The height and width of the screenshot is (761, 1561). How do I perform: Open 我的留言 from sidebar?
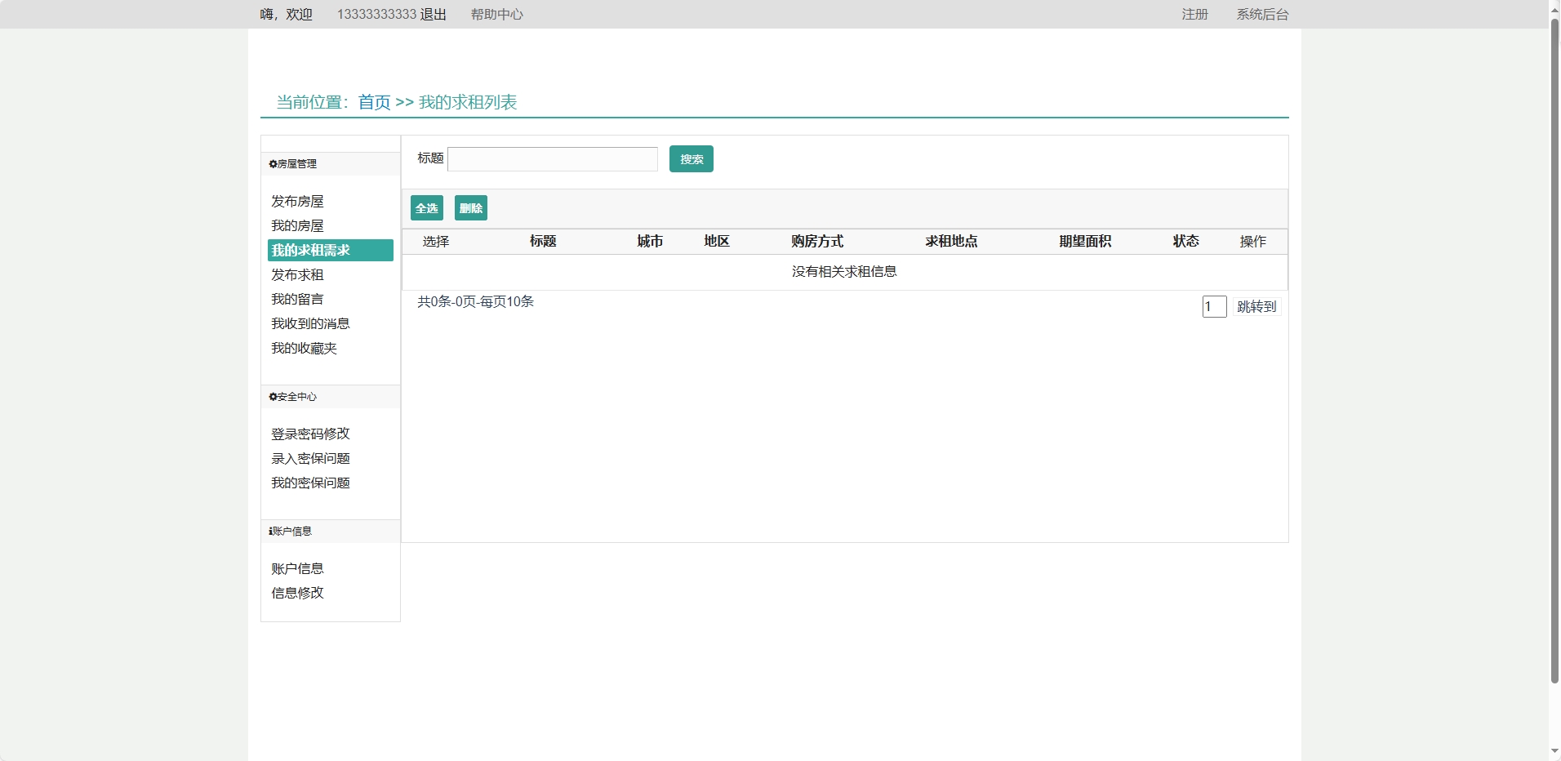point(297,300)
